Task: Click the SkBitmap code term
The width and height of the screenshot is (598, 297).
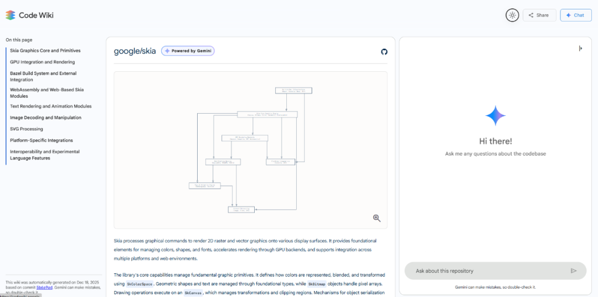Action: click(317, 284)
